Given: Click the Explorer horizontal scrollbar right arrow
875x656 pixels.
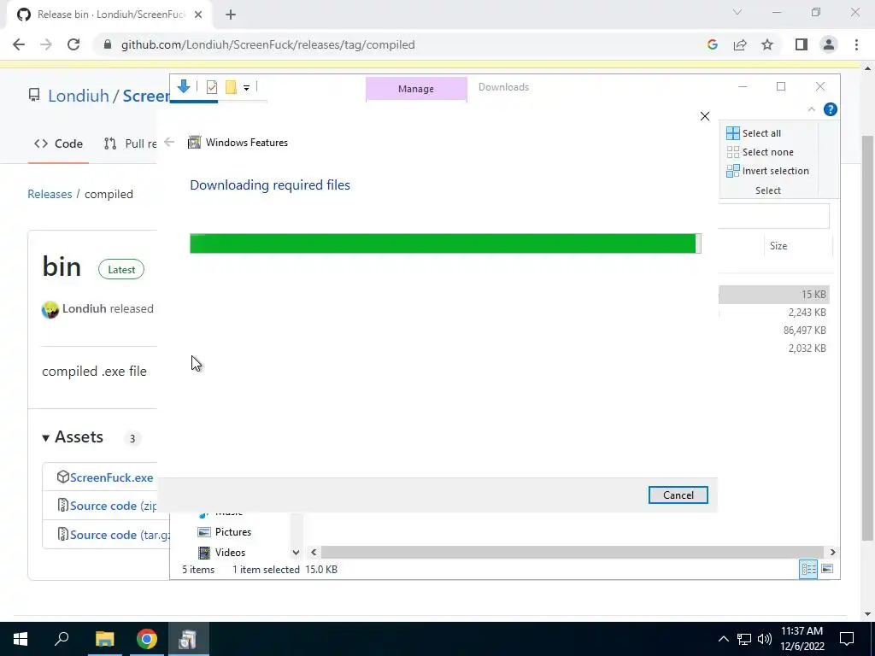Looking at the screenshot, I should [832, 553].
